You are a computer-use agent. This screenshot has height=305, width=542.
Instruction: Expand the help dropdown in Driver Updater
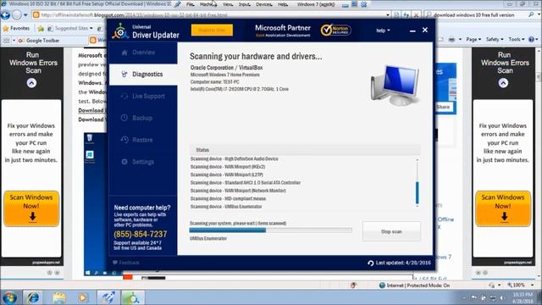(x=383, y=30)
